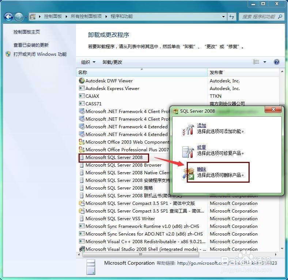Open 控制面板主页 link in sidebar
The height and width of the screenshot is (280, 288).
[x=27, y=32]
